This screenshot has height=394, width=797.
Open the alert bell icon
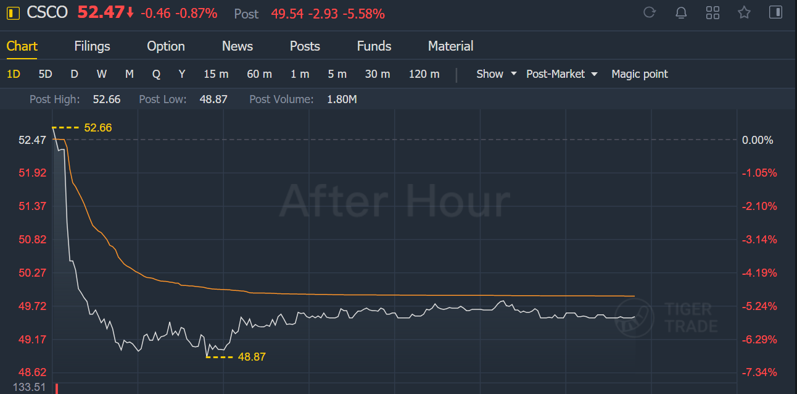(681, 12)
